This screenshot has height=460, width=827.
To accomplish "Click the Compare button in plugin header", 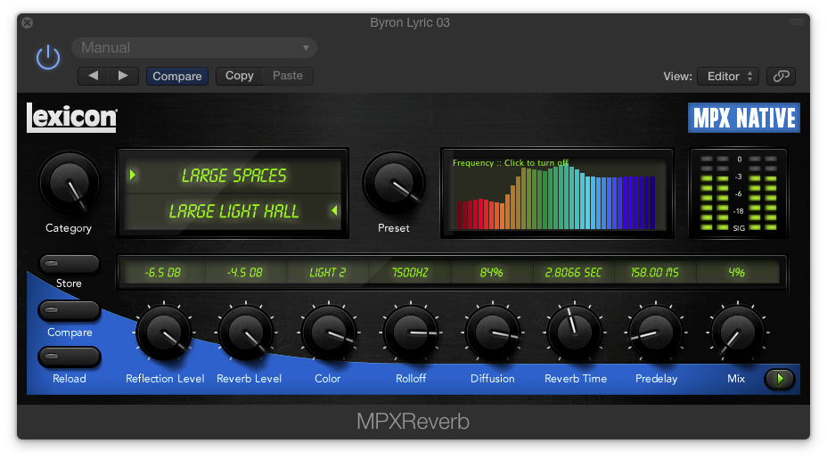I will 177,76.
